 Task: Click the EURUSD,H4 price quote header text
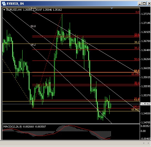click(x=34, y=10)
